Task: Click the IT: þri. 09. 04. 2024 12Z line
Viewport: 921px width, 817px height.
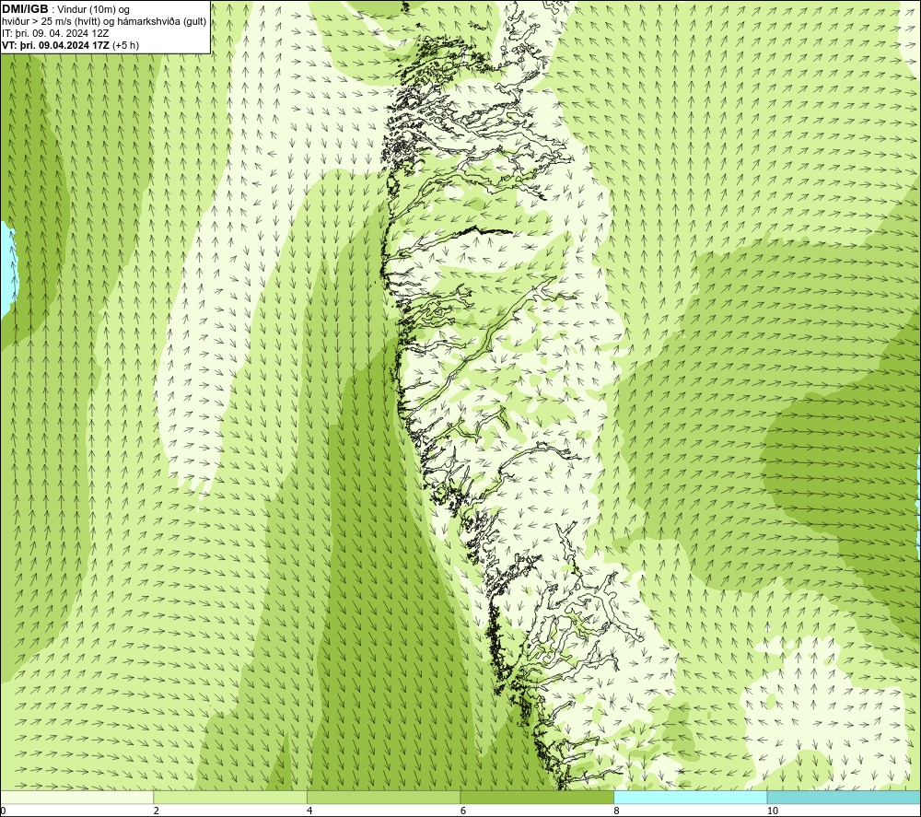Action: click(x=55, y=33)
